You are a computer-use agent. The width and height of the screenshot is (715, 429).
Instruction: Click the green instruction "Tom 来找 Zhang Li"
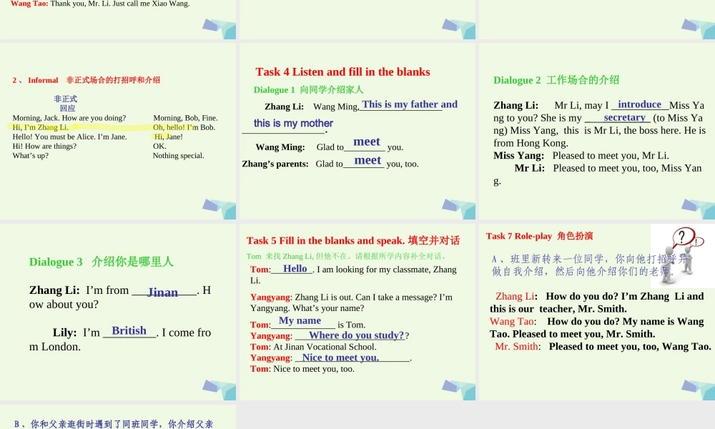[x=280, y=256]
